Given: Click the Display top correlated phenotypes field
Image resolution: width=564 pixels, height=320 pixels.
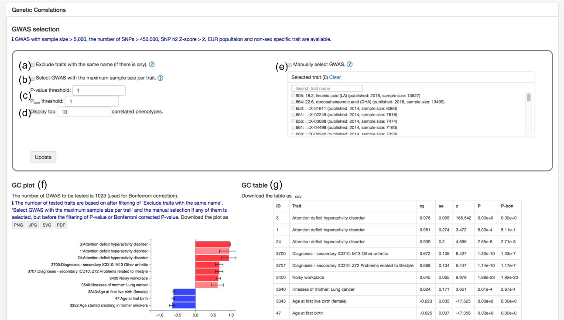Looking at the screenshot, I should click(x=83, y=112).
